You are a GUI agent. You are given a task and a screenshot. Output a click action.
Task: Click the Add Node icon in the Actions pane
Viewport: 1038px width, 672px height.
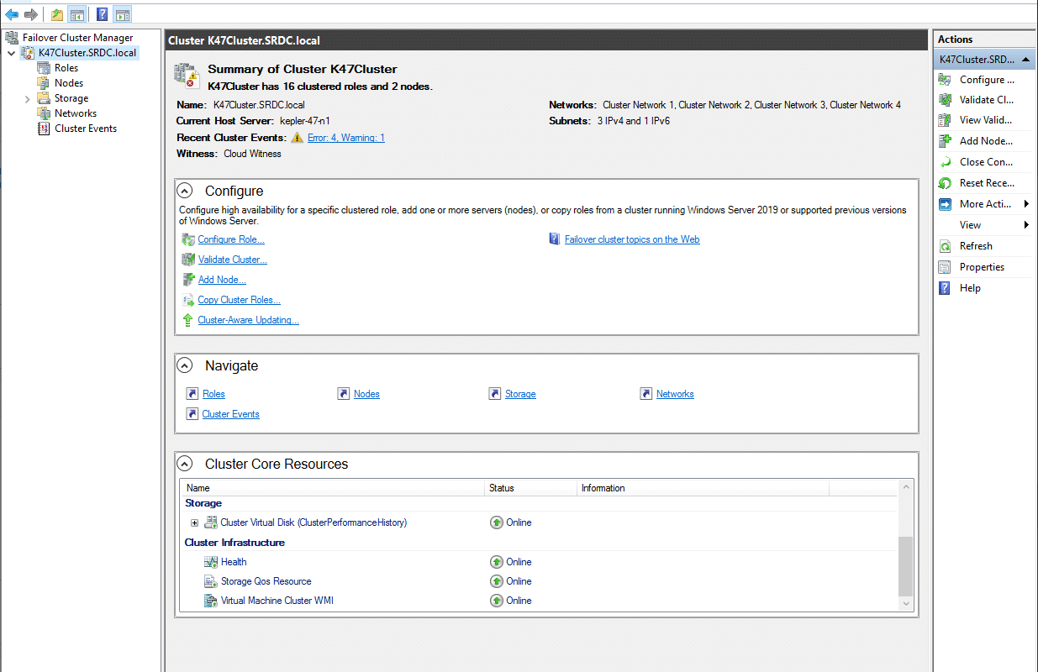945,141
